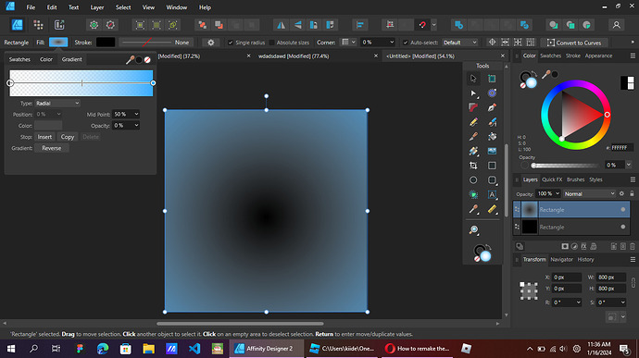Image resolution: width=639 pixels, height=358 pixels.
Task: Open the Layer Effects fx icon
Action: click(583, 246)
